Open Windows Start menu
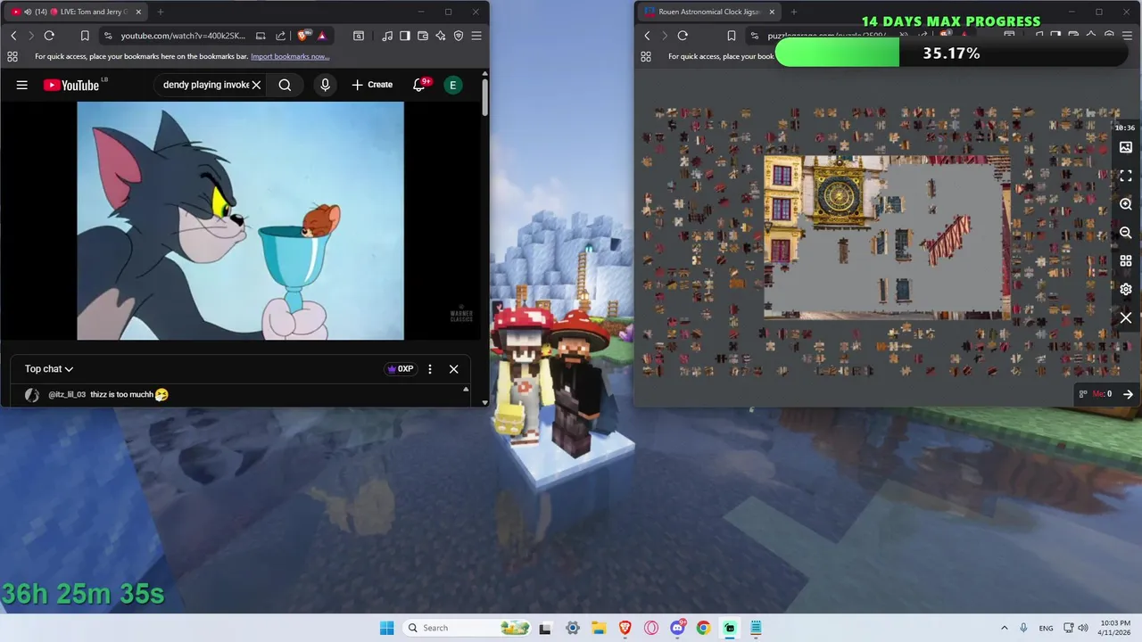The width and height of the screenshot is (1142, 642). (386, 628)
